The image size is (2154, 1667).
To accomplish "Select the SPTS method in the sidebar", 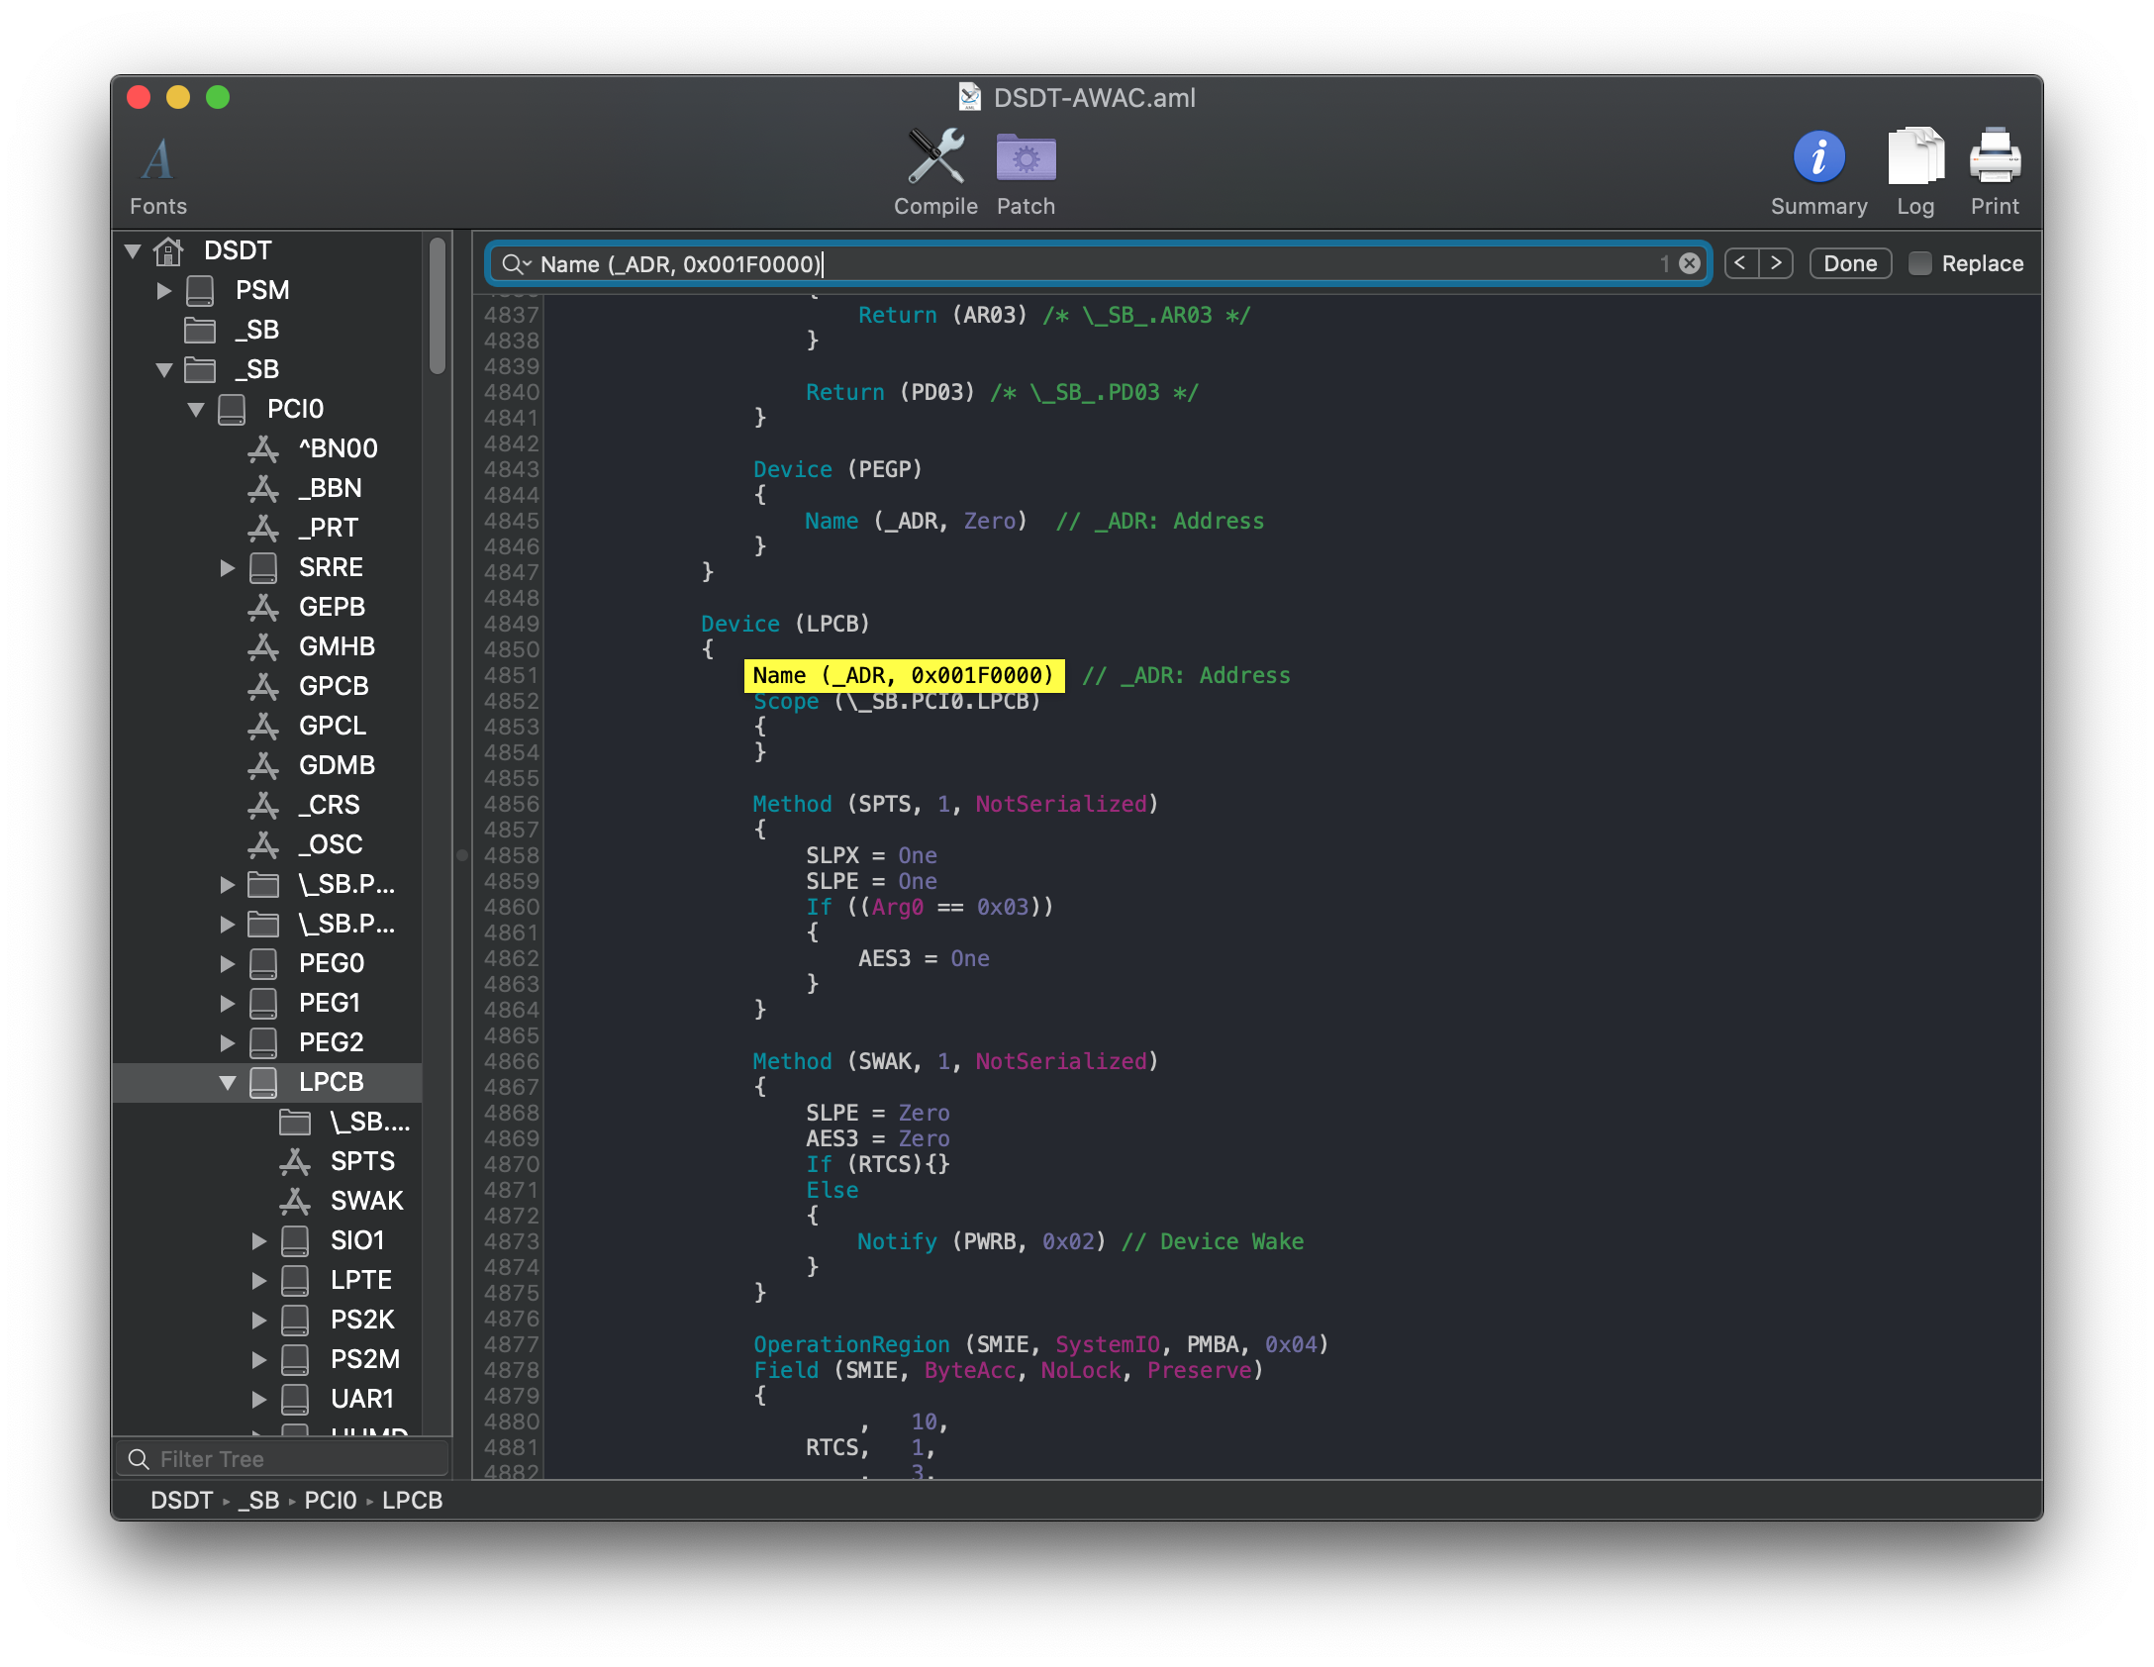I will tap(361, 1161).
